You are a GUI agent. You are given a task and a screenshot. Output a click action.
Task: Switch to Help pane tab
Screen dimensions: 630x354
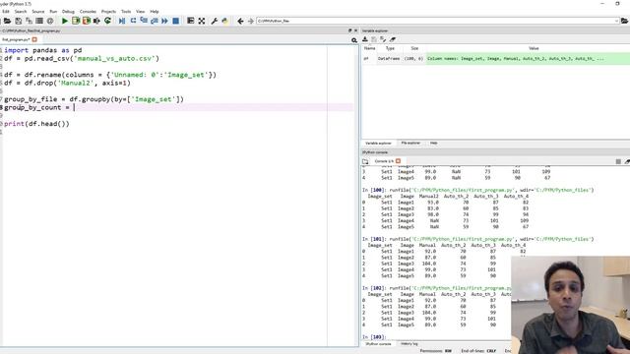(434, 144)
